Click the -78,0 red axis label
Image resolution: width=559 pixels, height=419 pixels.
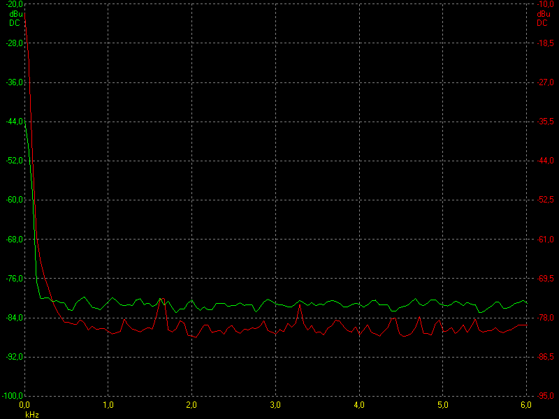click(x=545, y=318)
